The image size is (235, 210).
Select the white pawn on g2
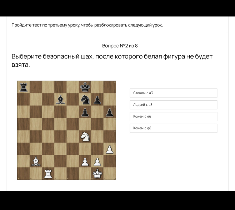(97, 161)
